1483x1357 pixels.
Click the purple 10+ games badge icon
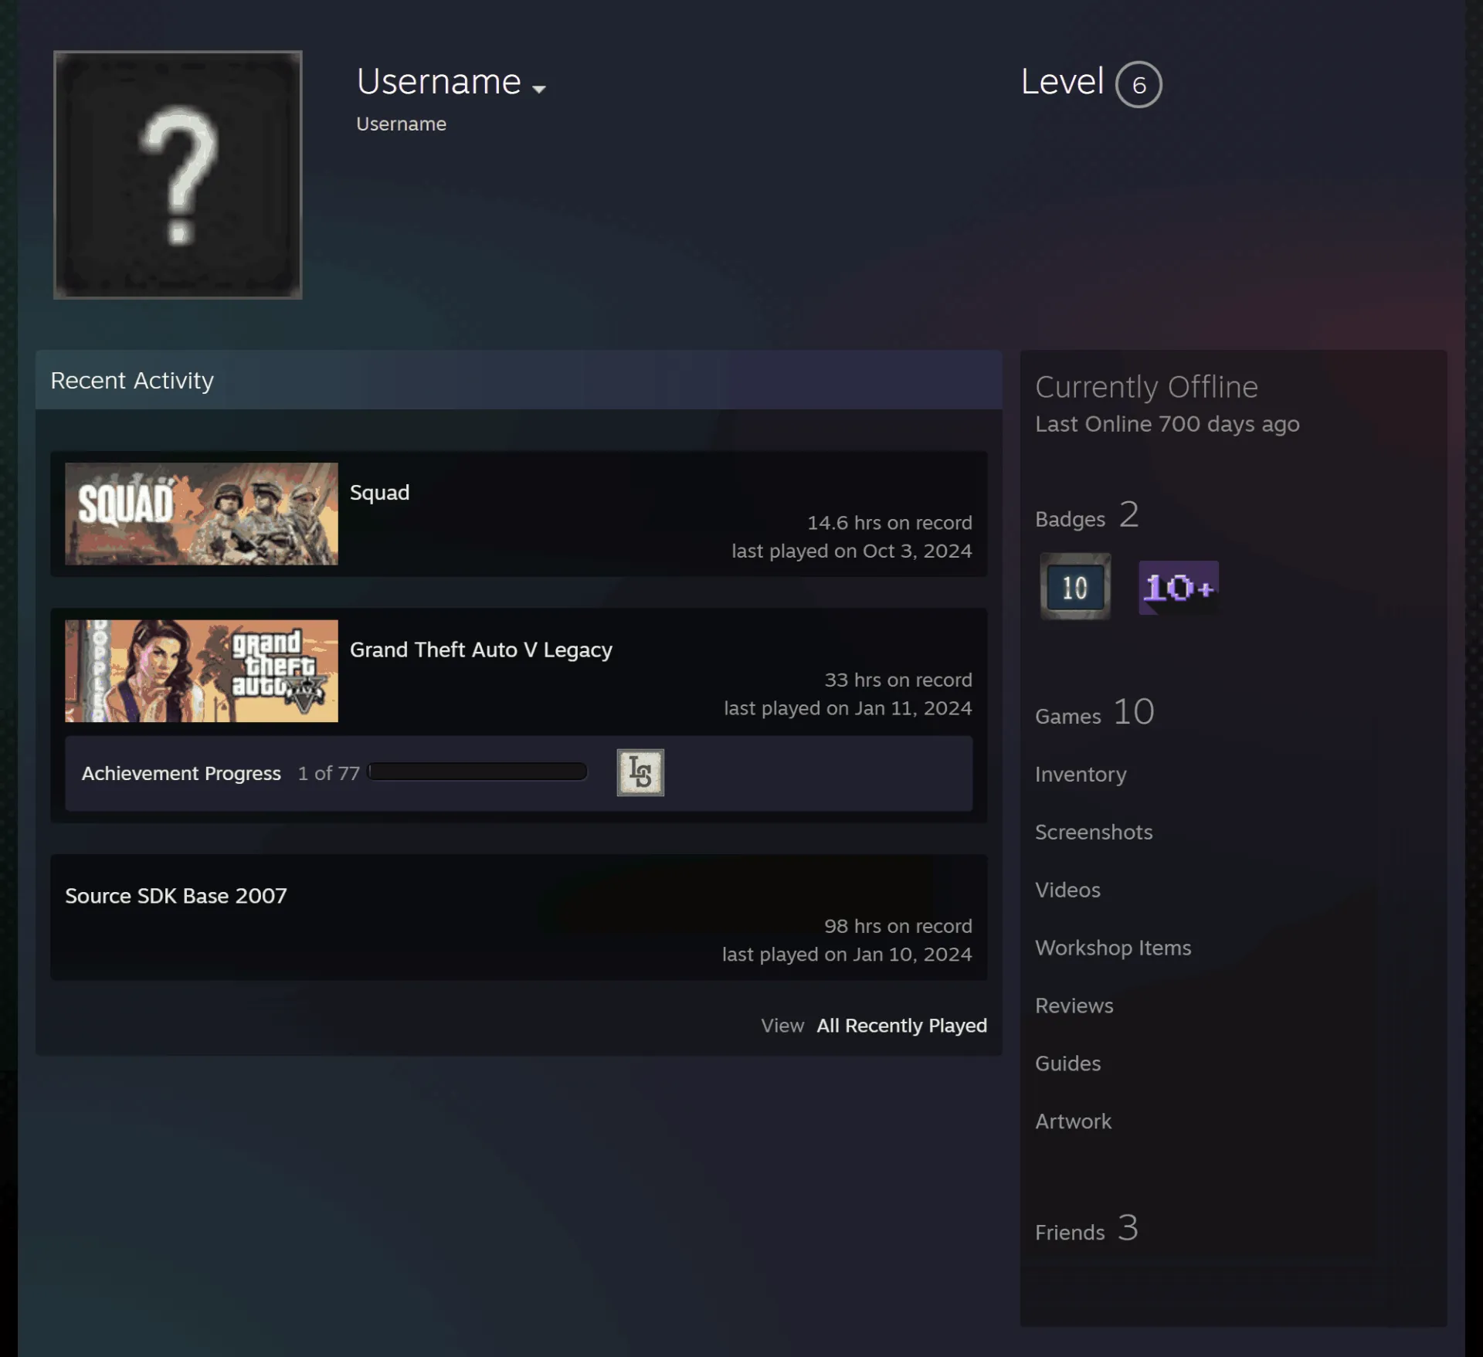coord(1179,588)
